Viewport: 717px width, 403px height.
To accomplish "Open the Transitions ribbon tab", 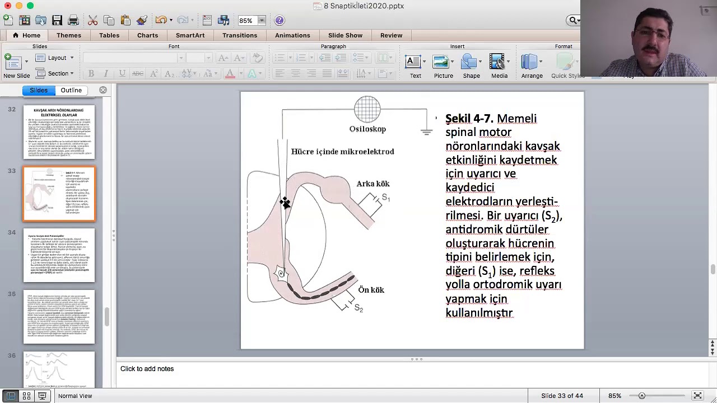I will pos(240,35).
